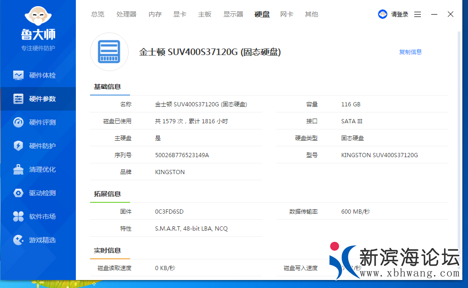
Task: Click the 复制信息 link
Action: 410,52
